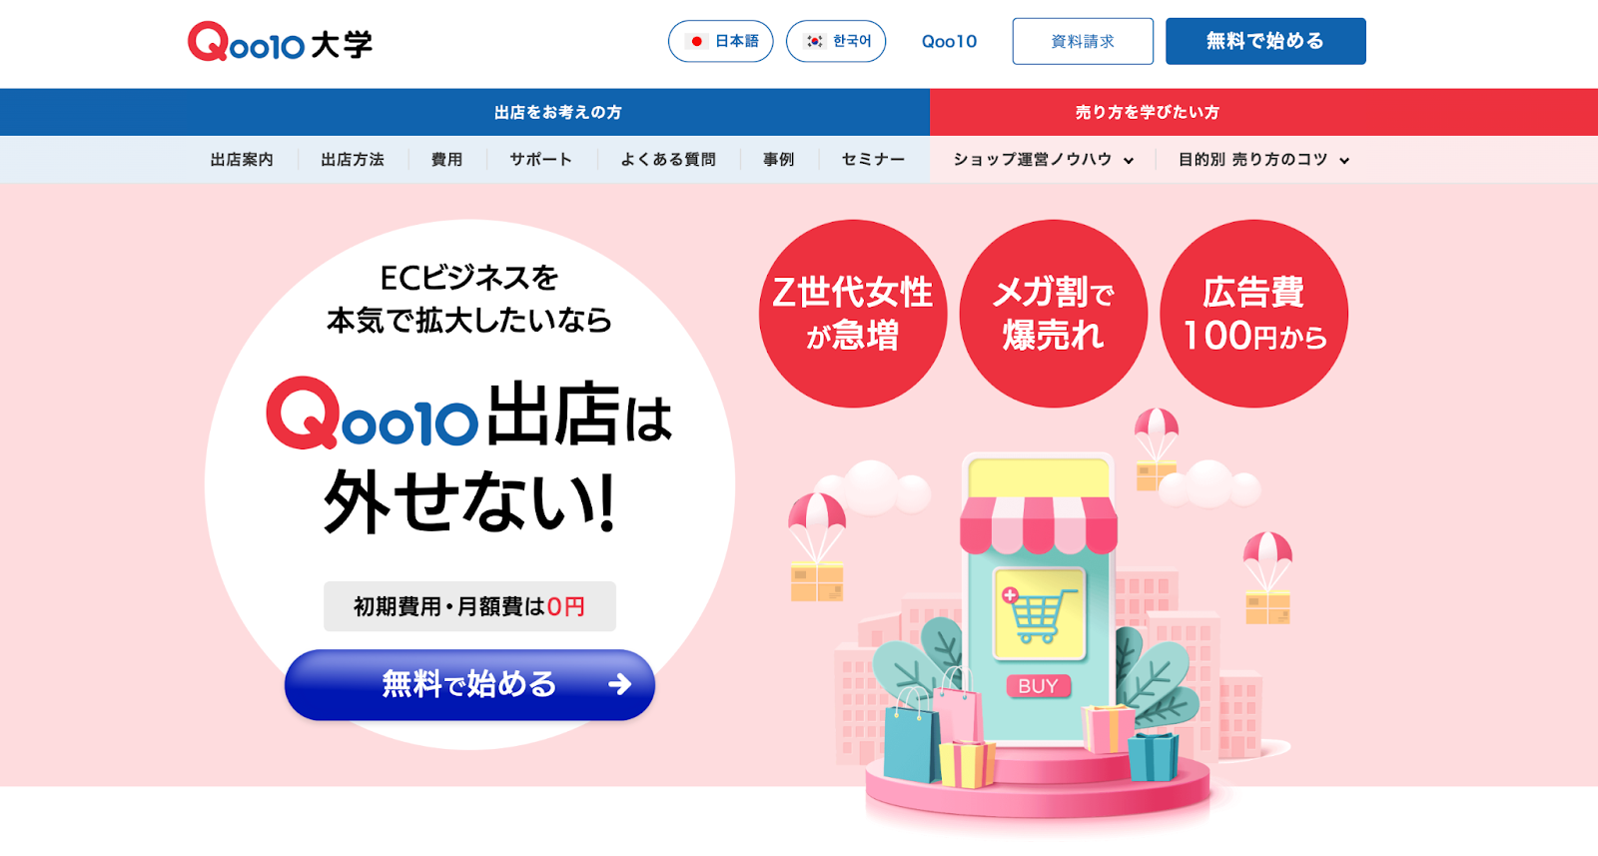Click the header 無料で始める button
Screen dimensions: 1598x856
coord(1265,41)
